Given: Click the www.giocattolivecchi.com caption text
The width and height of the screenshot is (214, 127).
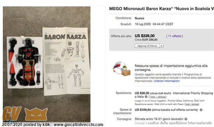Looking at the screenshot, I should 78,125.
